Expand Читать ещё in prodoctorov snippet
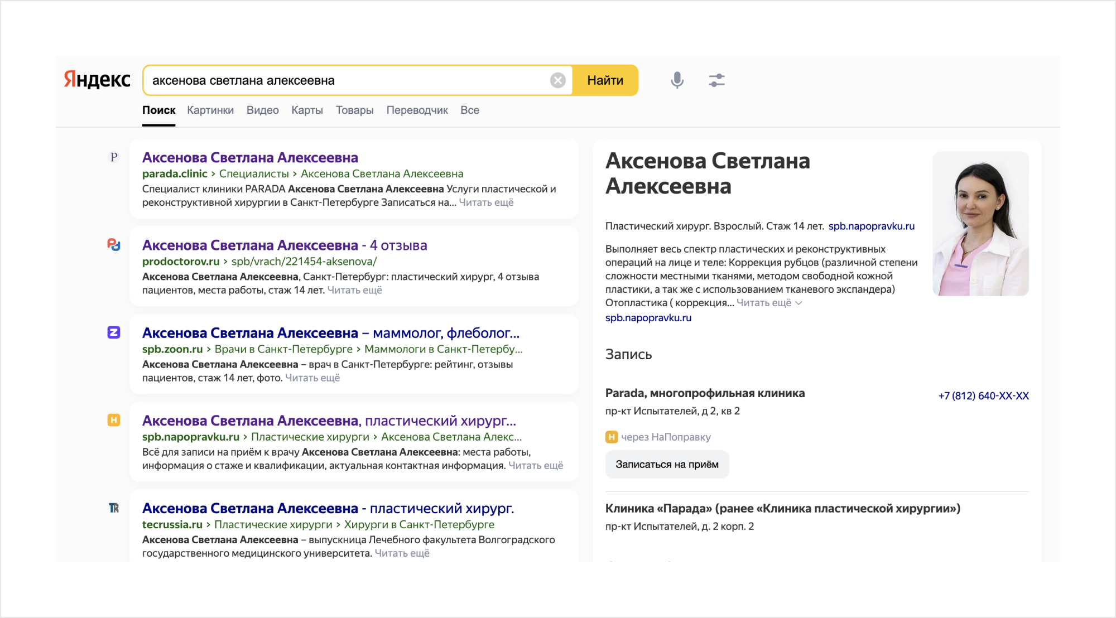The image size is (1116, 618). pyautogui.click(x=354, y=289)
